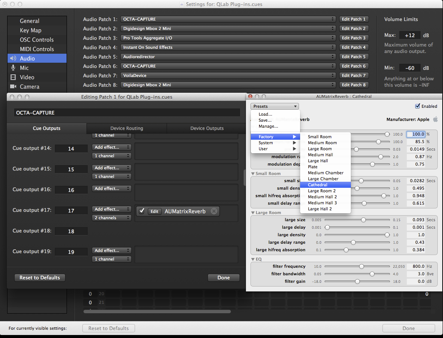Collapse the EQ section triangle
The width and height of the screenshot is (443, 338).
pyautogui.click(x=253, y=259)
